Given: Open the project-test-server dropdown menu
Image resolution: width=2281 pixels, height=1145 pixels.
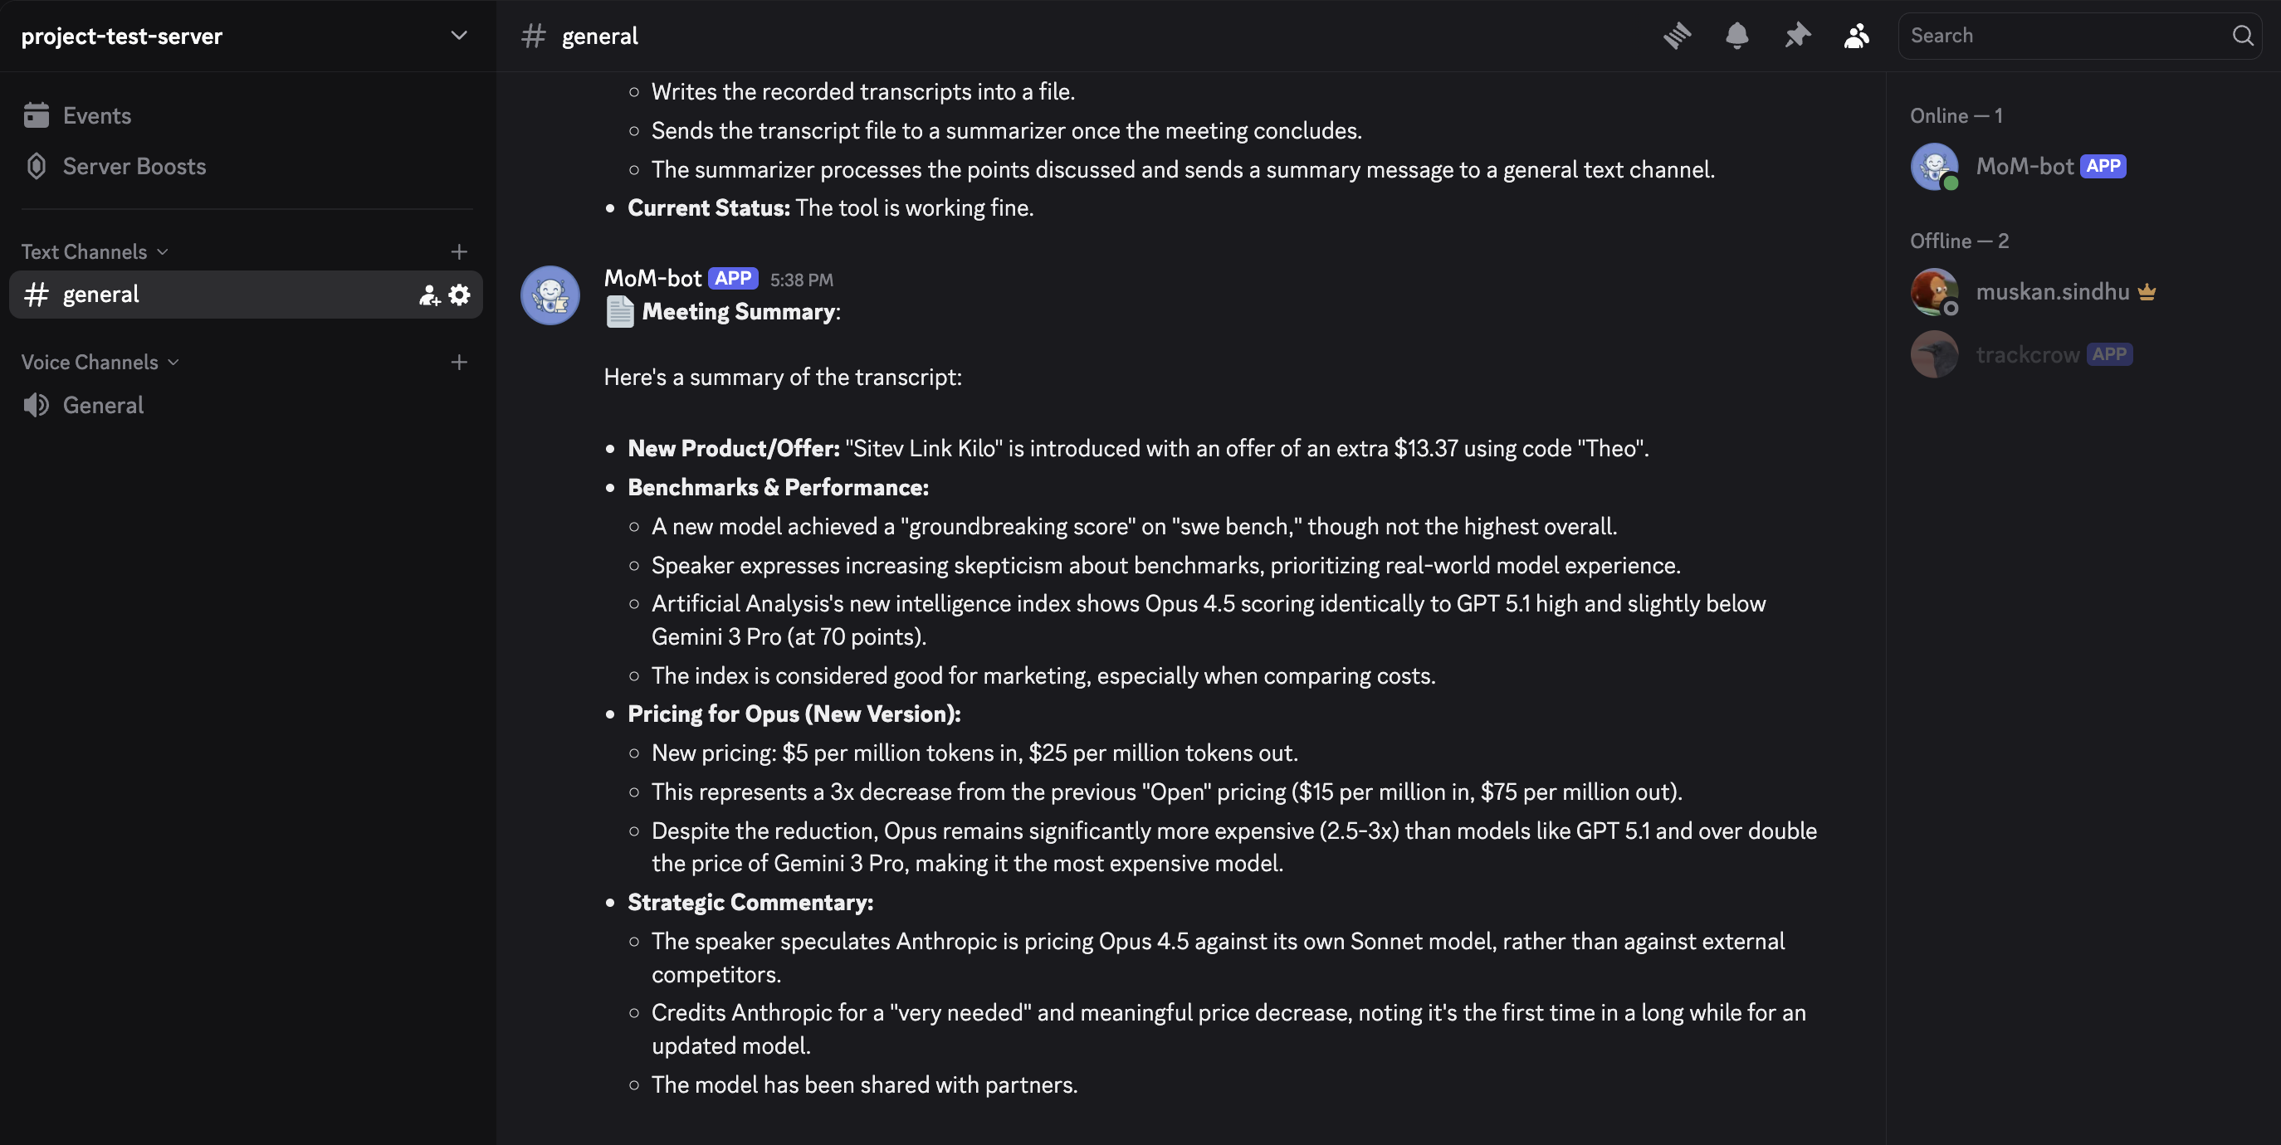Looking at the screenshot, I should click(x=459, y=36).
